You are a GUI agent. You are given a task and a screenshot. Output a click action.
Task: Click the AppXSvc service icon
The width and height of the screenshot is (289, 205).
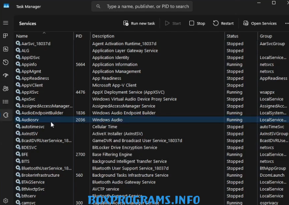click(18, 92)
